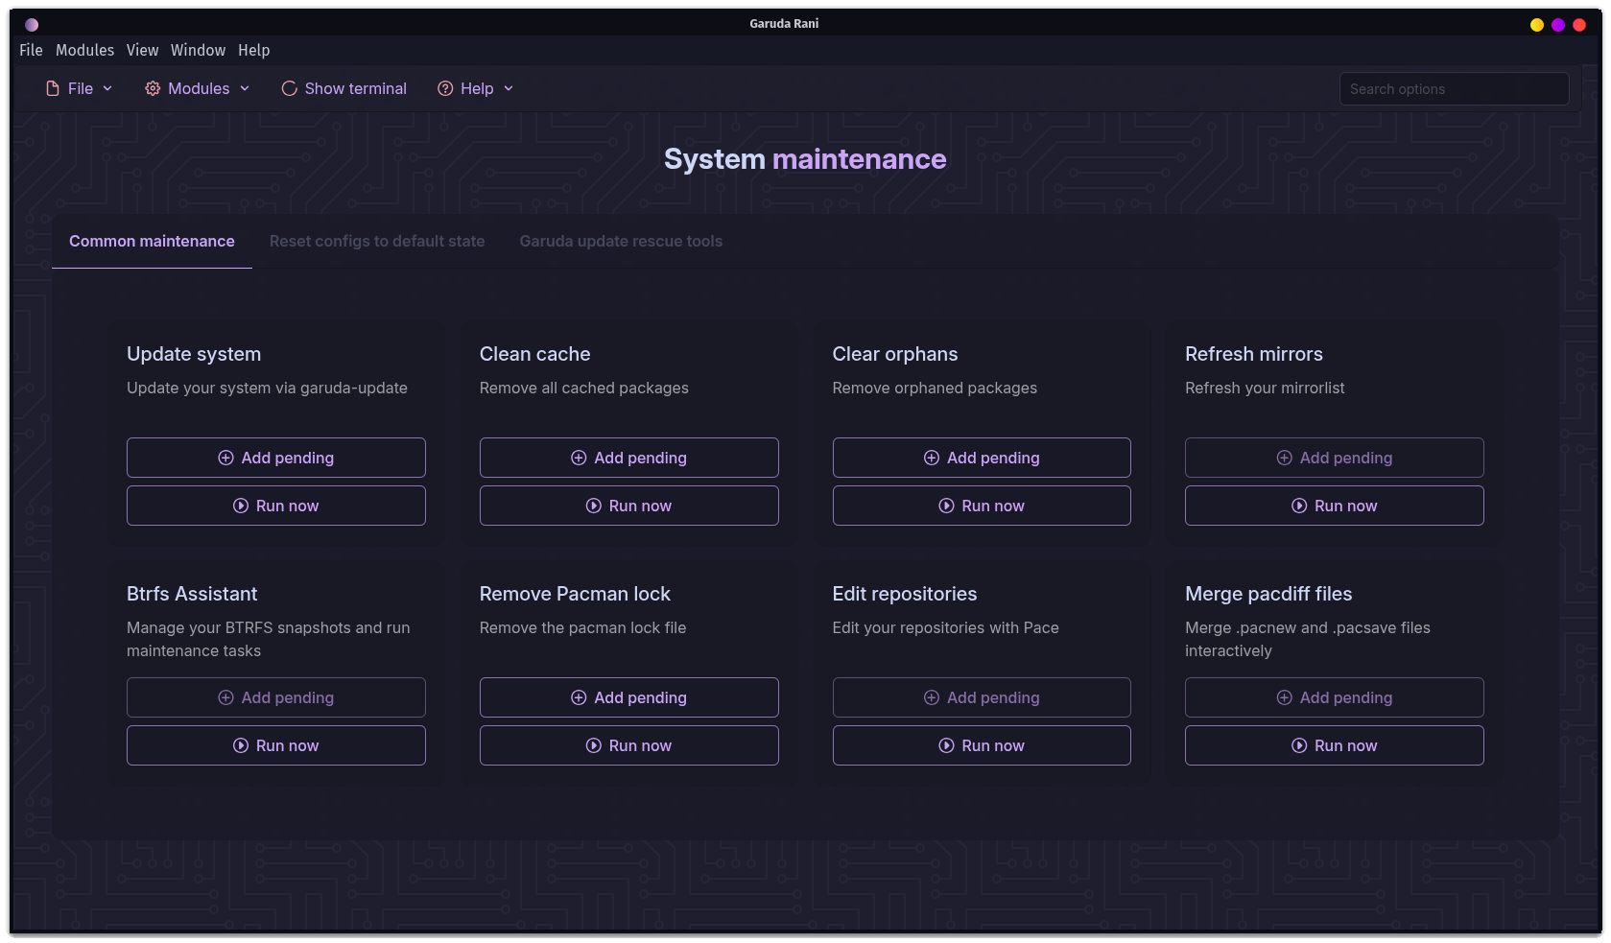Click plus icon in Clean cache Add pending
This screenshot has height=943, width=1611.
point(579,458)
